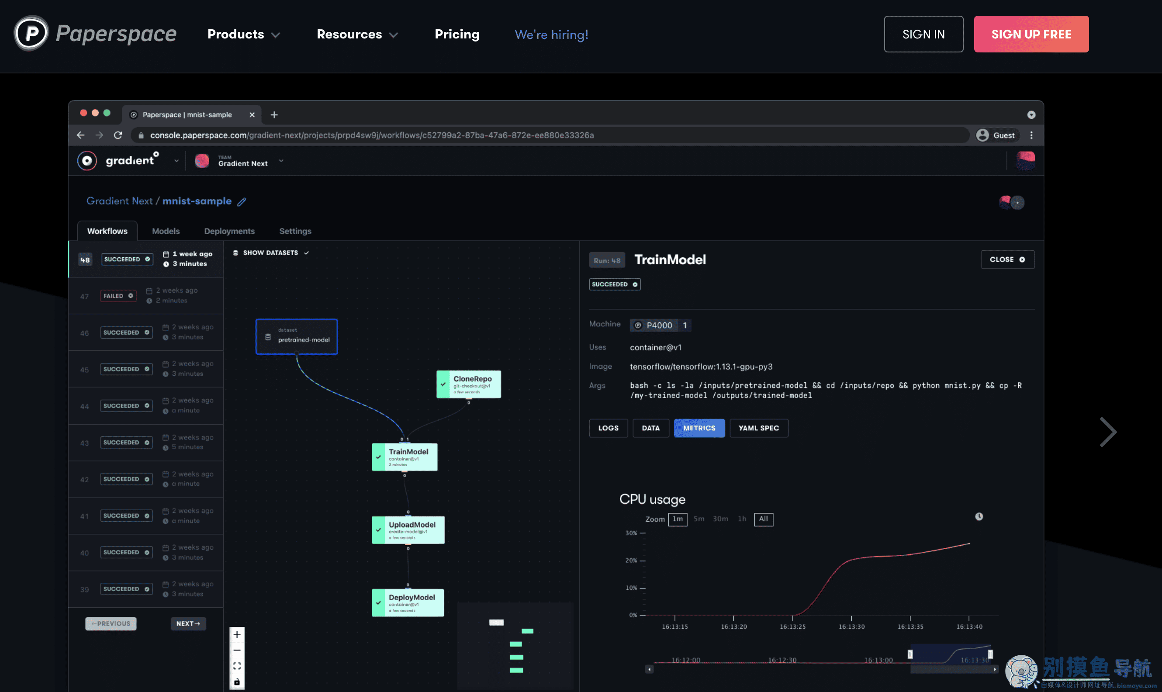Show the Data tab for TrainModel
This screenshot has height=692, width=1162.
[x=650, y=428]
